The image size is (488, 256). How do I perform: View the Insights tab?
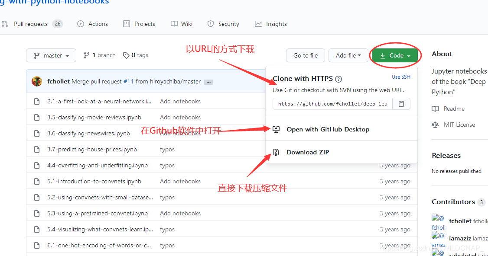point(271,24)
